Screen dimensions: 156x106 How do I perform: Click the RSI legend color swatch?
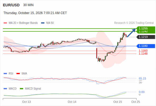[x=5, y=74]
